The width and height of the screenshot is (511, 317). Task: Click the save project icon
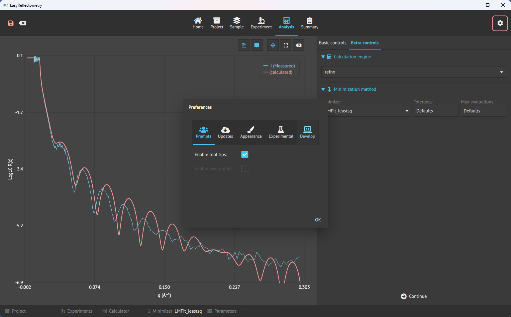click(x=11, y=23)
